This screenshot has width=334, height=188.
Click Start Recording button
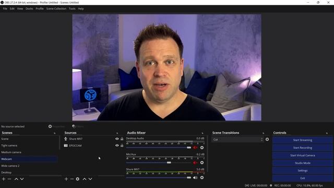[303, 148]
